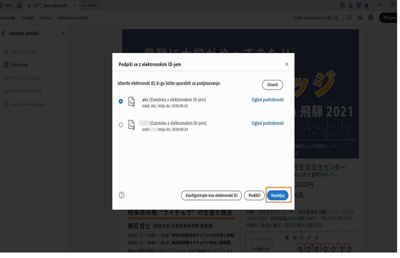Click the Home icon in the title bar
400x258 pixels.
point(19,5)
